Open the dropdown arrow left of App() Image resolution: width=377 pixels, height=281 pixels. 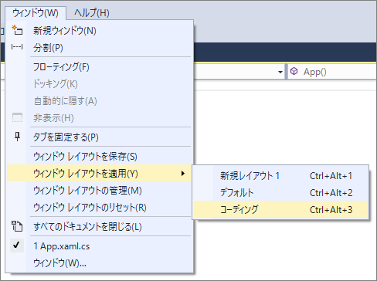tap(280, 72)
